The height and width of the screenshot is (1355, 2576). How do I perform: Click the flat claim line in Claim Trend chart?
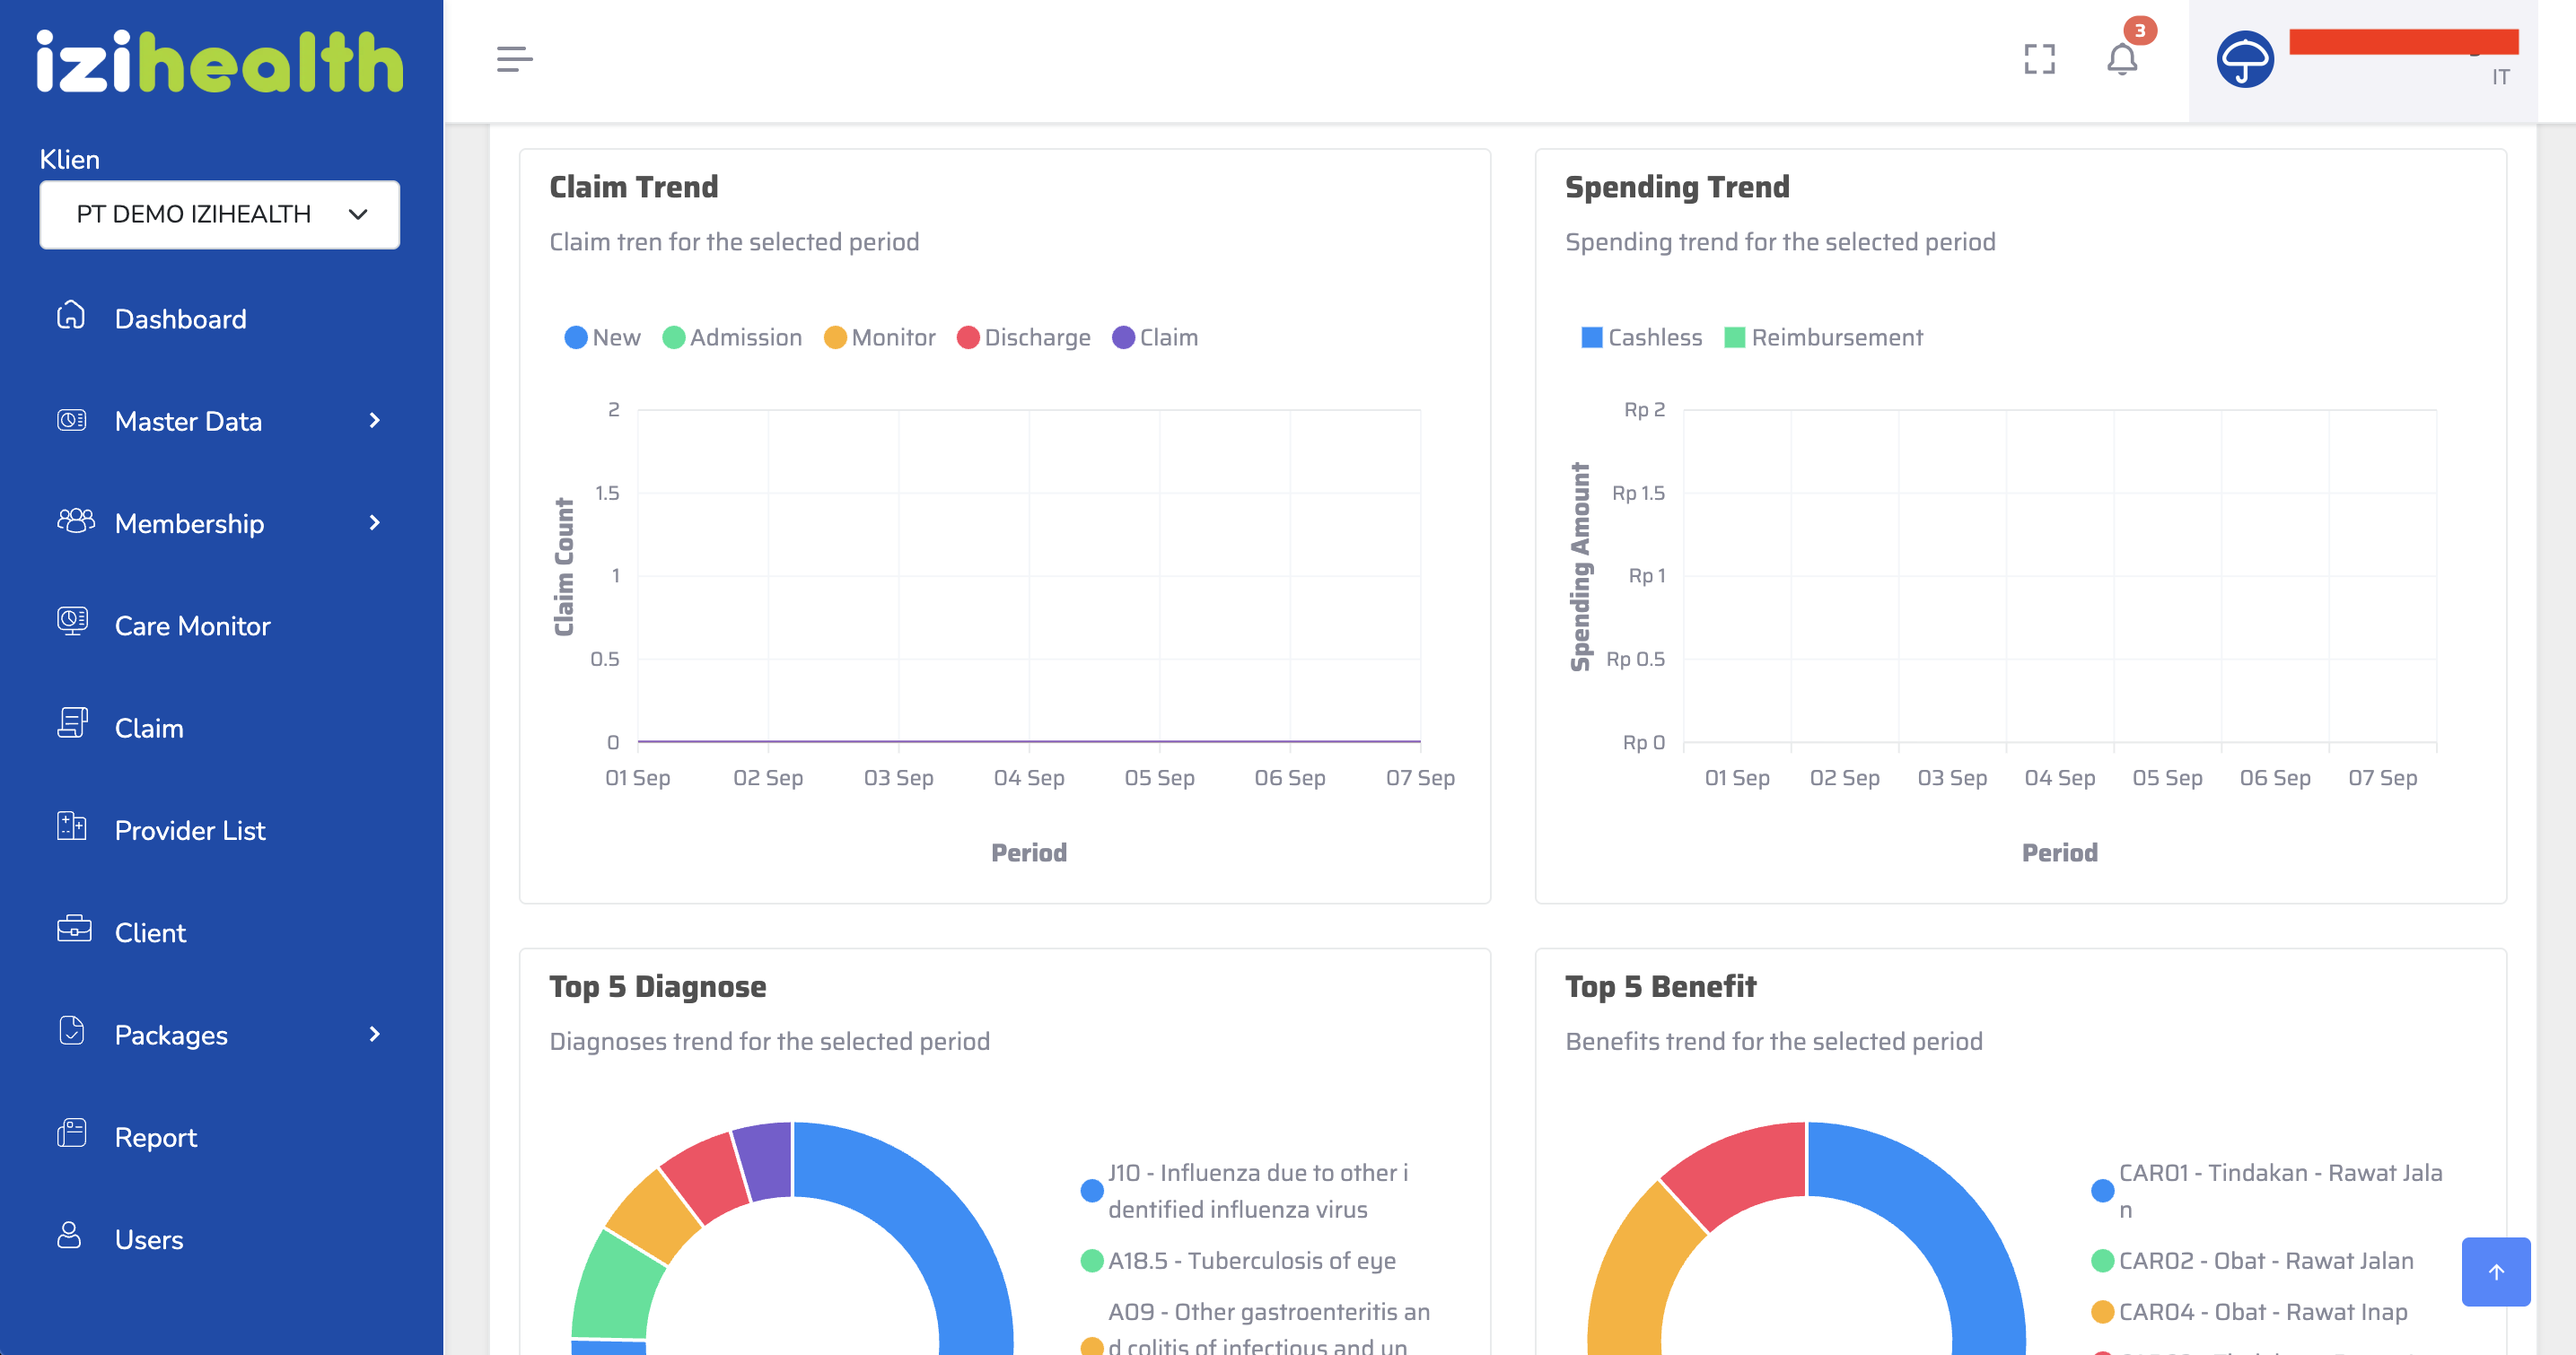coord(1029,741)
